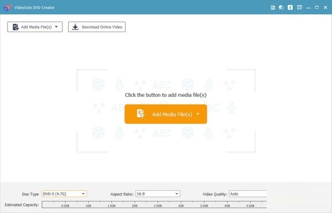This screenshot has width=332, height=213.
Task: Click the 'Click the button to add media file(s)' text
Action: (x=166, y=95)
